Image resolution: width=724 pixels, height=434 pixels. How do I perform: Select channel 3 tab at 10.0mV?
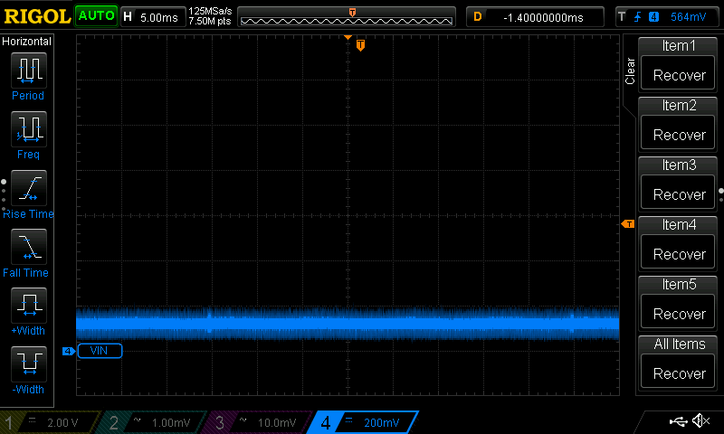pos(259,422)
